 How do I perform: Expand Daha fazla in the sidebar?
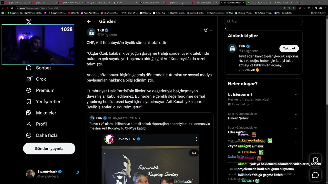click(x=42, y=135)
